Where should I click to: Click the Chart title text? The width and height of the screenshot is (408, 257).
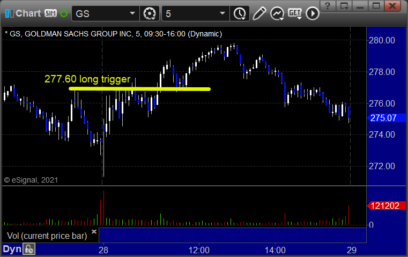click(28, 13)
